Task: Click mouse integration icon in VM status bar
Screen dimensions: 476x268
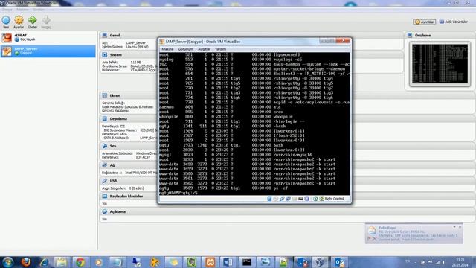Action: (x=315, y=199)
